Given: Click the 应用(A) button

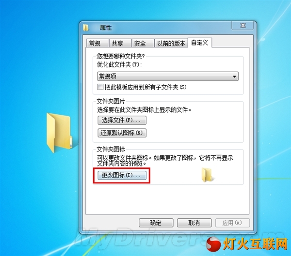Looking at the screenshot, I should [232, 223].
